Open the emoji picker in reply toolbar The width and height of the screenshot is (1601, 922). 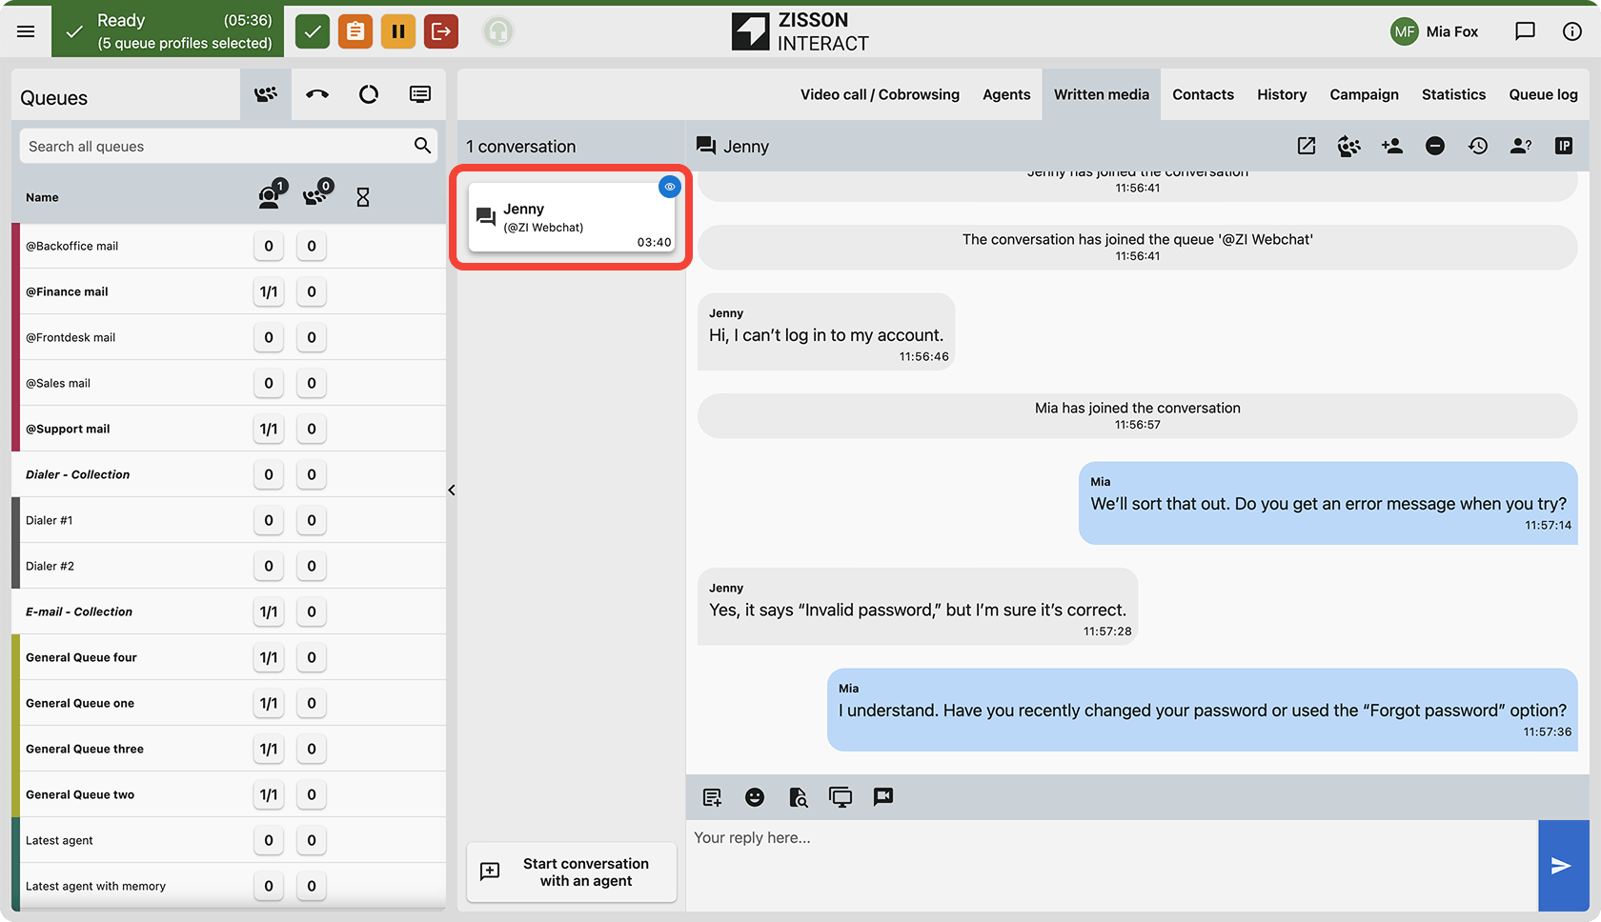755,797
